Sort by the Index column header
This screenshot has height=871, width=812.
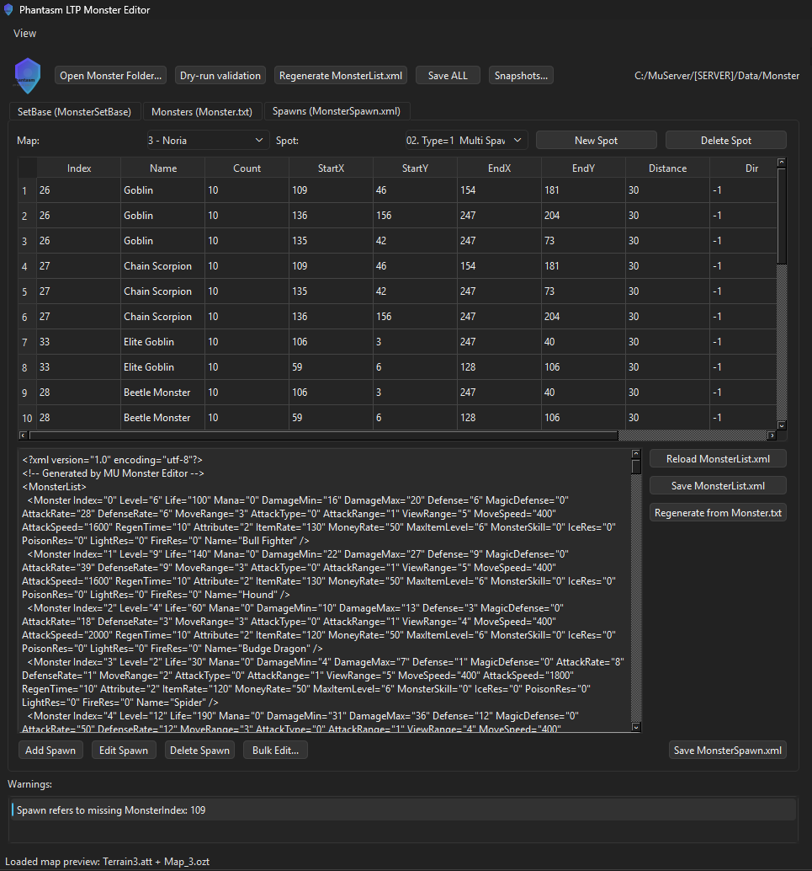pos(79,168)
